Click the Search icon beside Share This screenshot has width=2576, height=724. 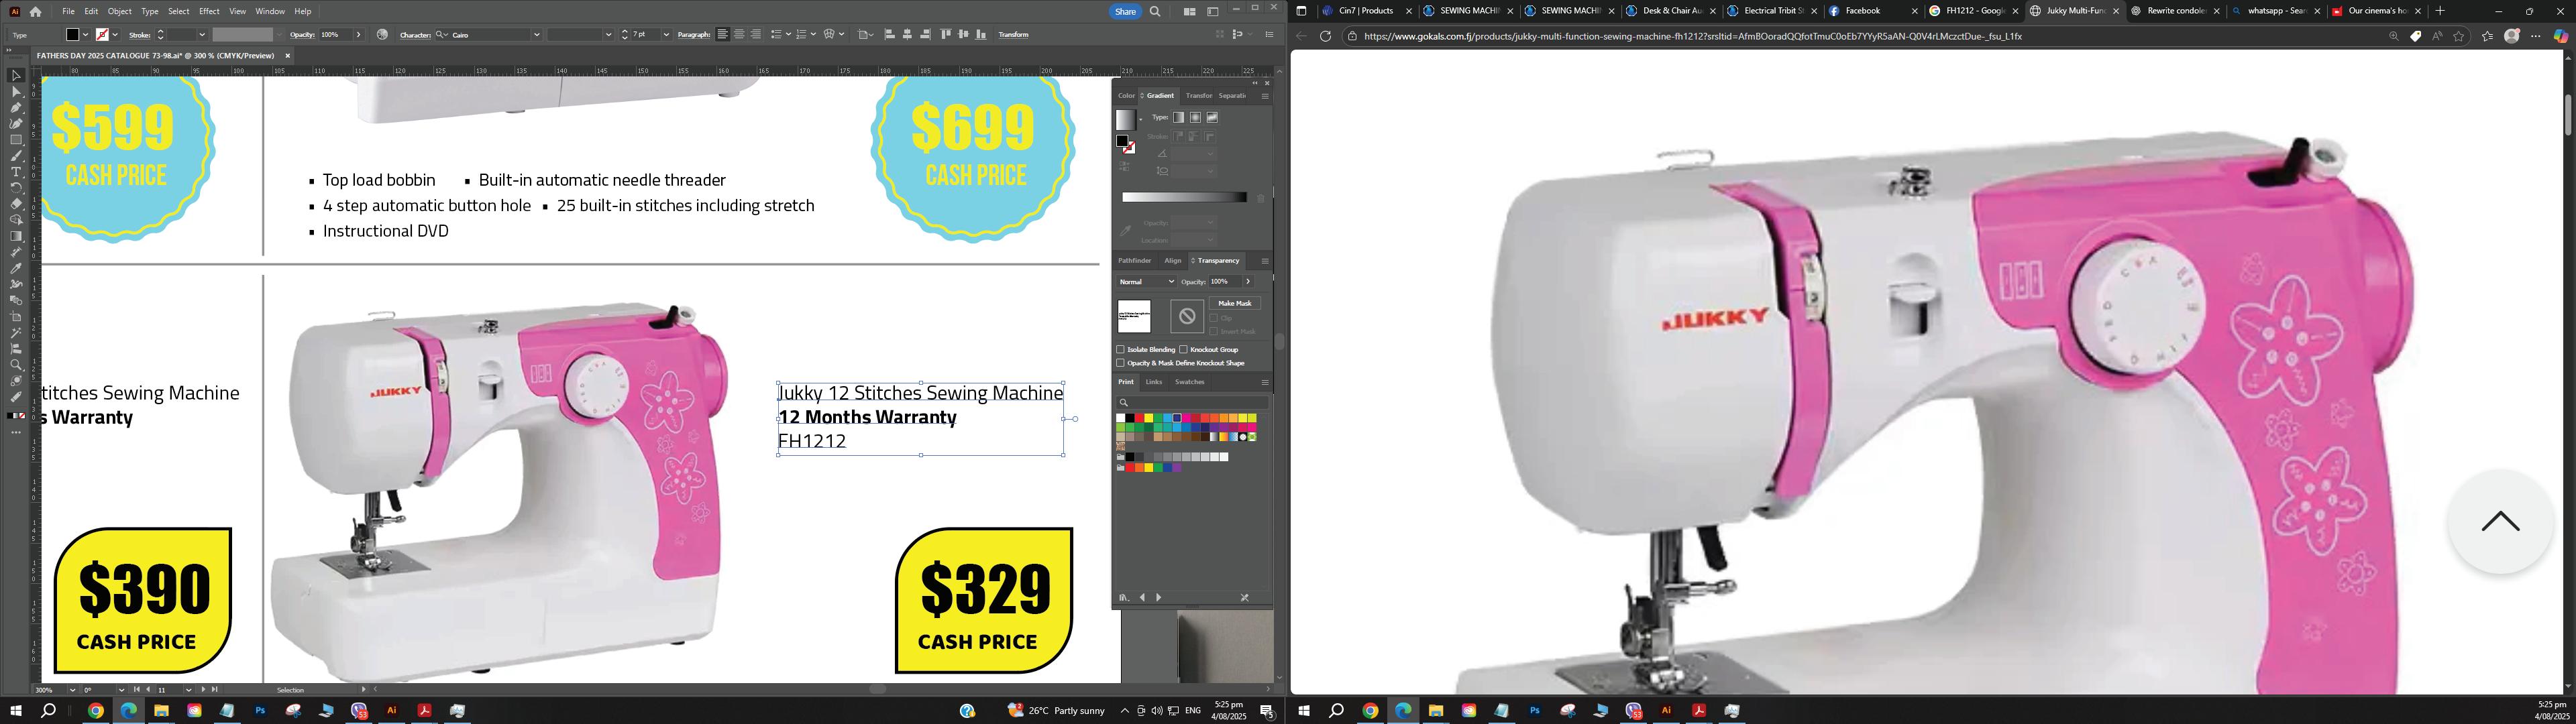(1155, 12)
